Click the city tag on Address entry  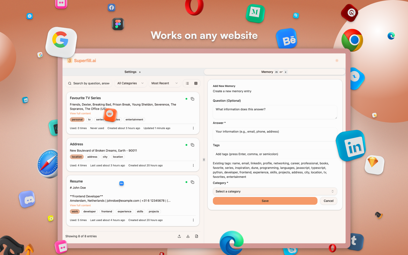coord(105,157)
